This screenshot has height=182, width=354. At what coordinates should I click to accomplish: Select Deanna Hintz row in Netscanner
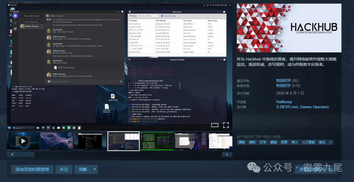click(177, 45)
